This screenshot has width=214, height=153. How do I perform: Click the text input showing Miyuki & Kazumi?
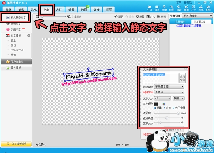pos(161,78)
